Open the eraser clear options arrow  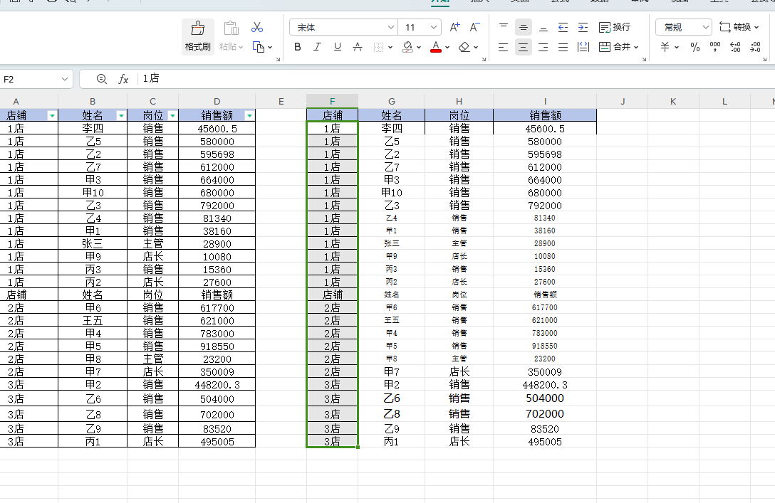pos(476,48)
